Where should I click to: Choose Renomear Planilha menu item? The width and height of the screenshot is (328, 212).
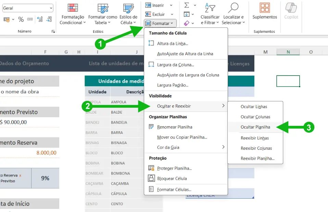click(x=186, y=127)
